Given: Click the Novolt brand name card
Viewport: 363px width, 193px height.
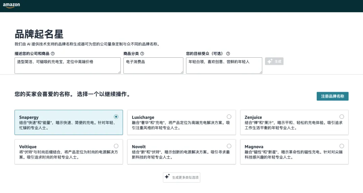Looking at the screenshot, I should tap(181, 152).
